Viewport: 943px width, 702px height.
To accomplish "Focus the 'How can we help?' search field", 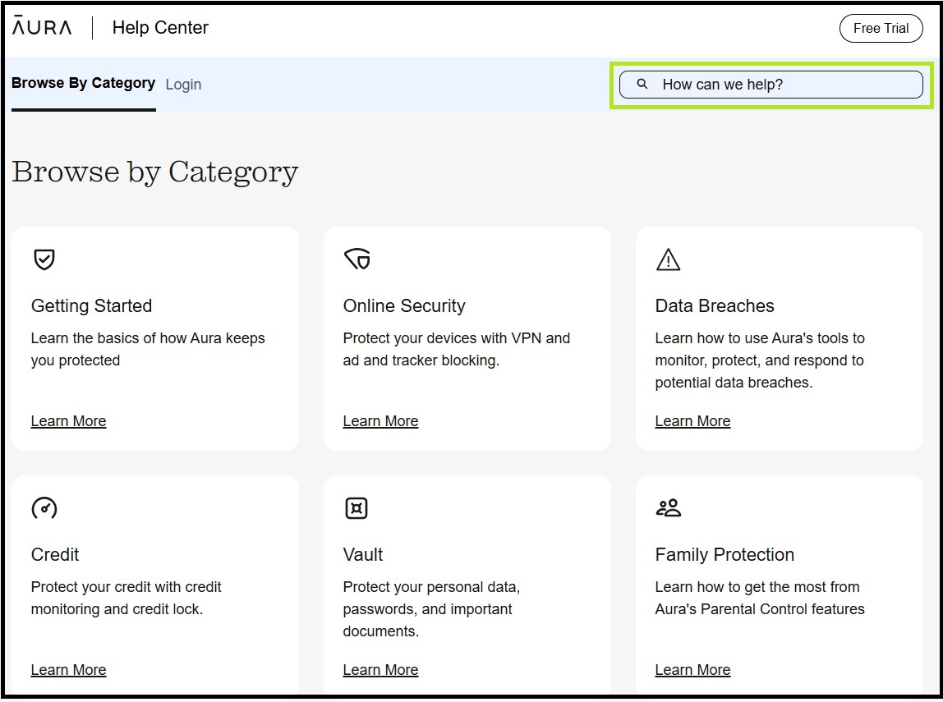I will 780,85.
